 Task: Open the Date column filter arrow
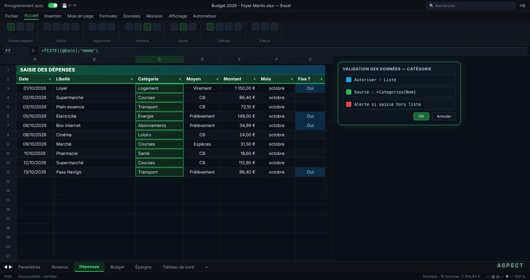50,79
